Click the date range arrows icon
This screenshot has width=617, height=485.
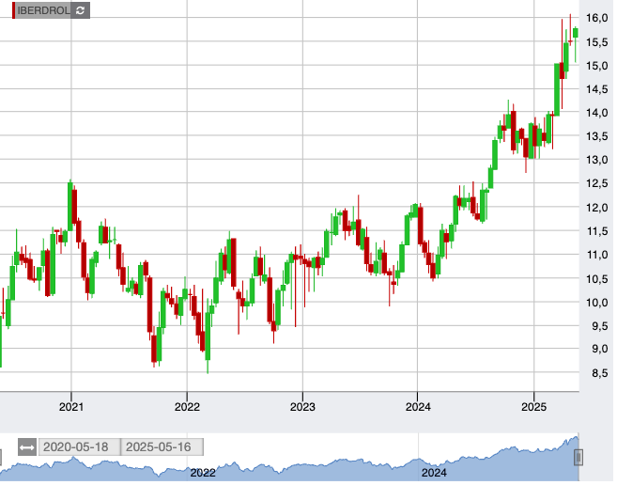click(27, 447)
